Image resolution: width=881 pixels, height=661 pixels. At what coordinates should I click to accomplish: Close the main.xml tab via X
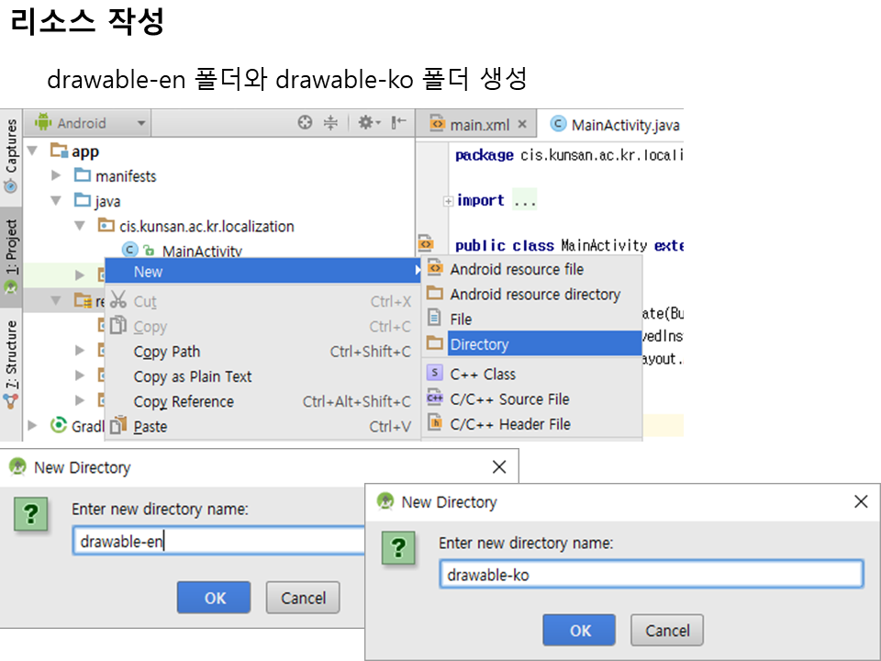(522, 125)
